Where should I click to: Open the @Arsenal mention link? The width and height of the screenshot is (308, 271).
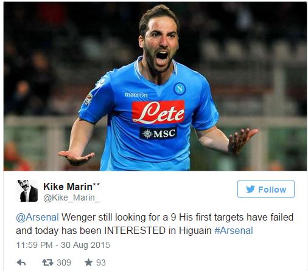[37, 218]
